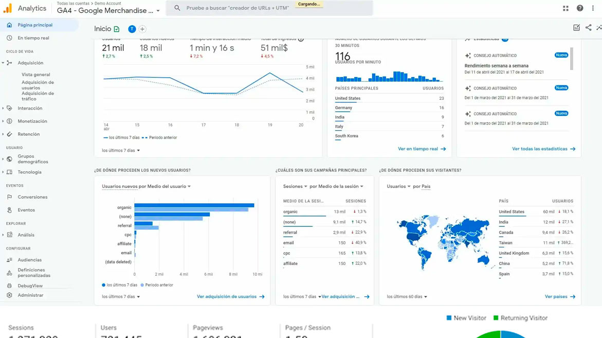Select the '18 mil' new users metric

click(151, 48)
